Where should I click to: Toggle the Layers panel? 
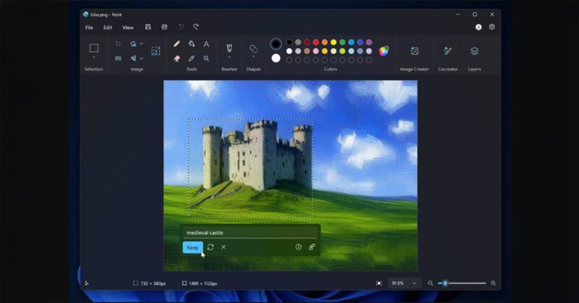point(474,51)
